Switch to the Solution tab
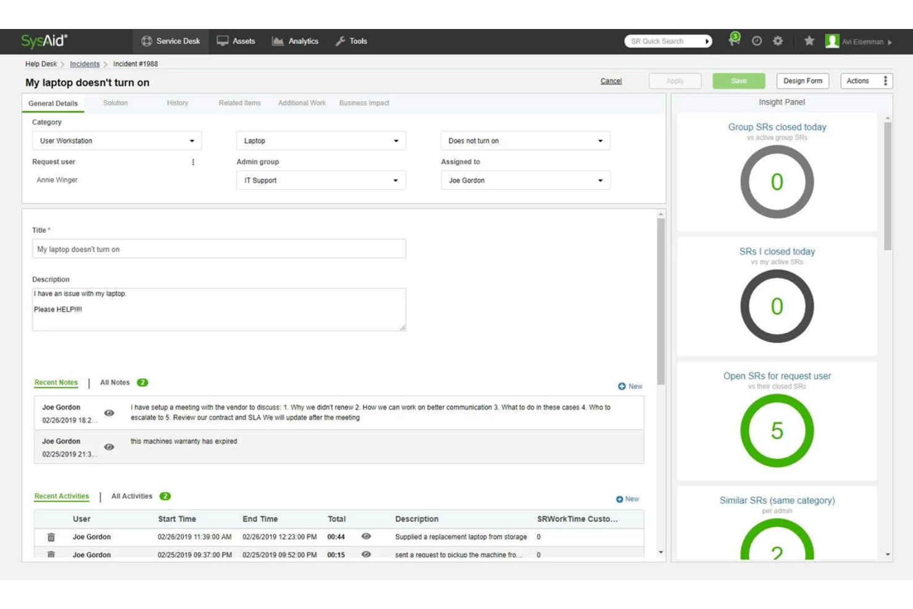The width and height of the screenshot is (913, 609). [116, 102]
